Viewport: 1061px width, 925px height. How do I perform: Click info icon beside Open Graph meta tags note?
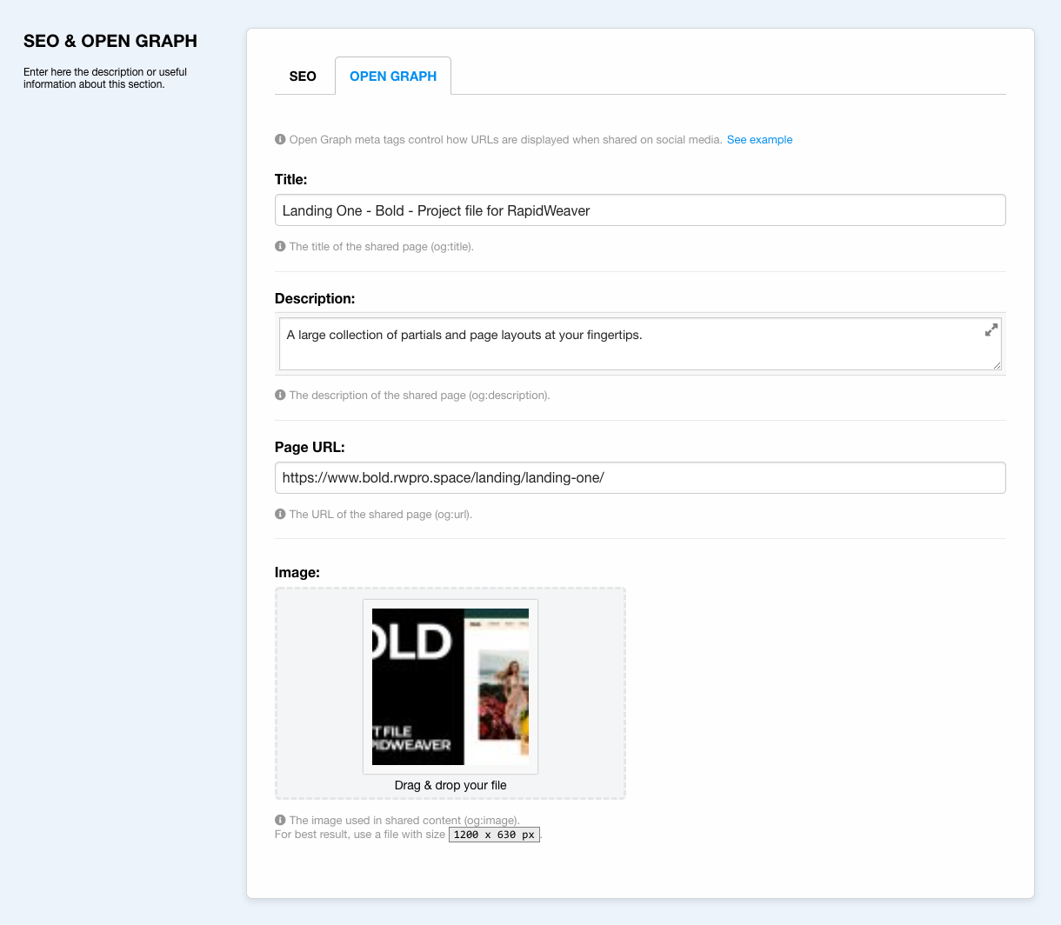280,139
